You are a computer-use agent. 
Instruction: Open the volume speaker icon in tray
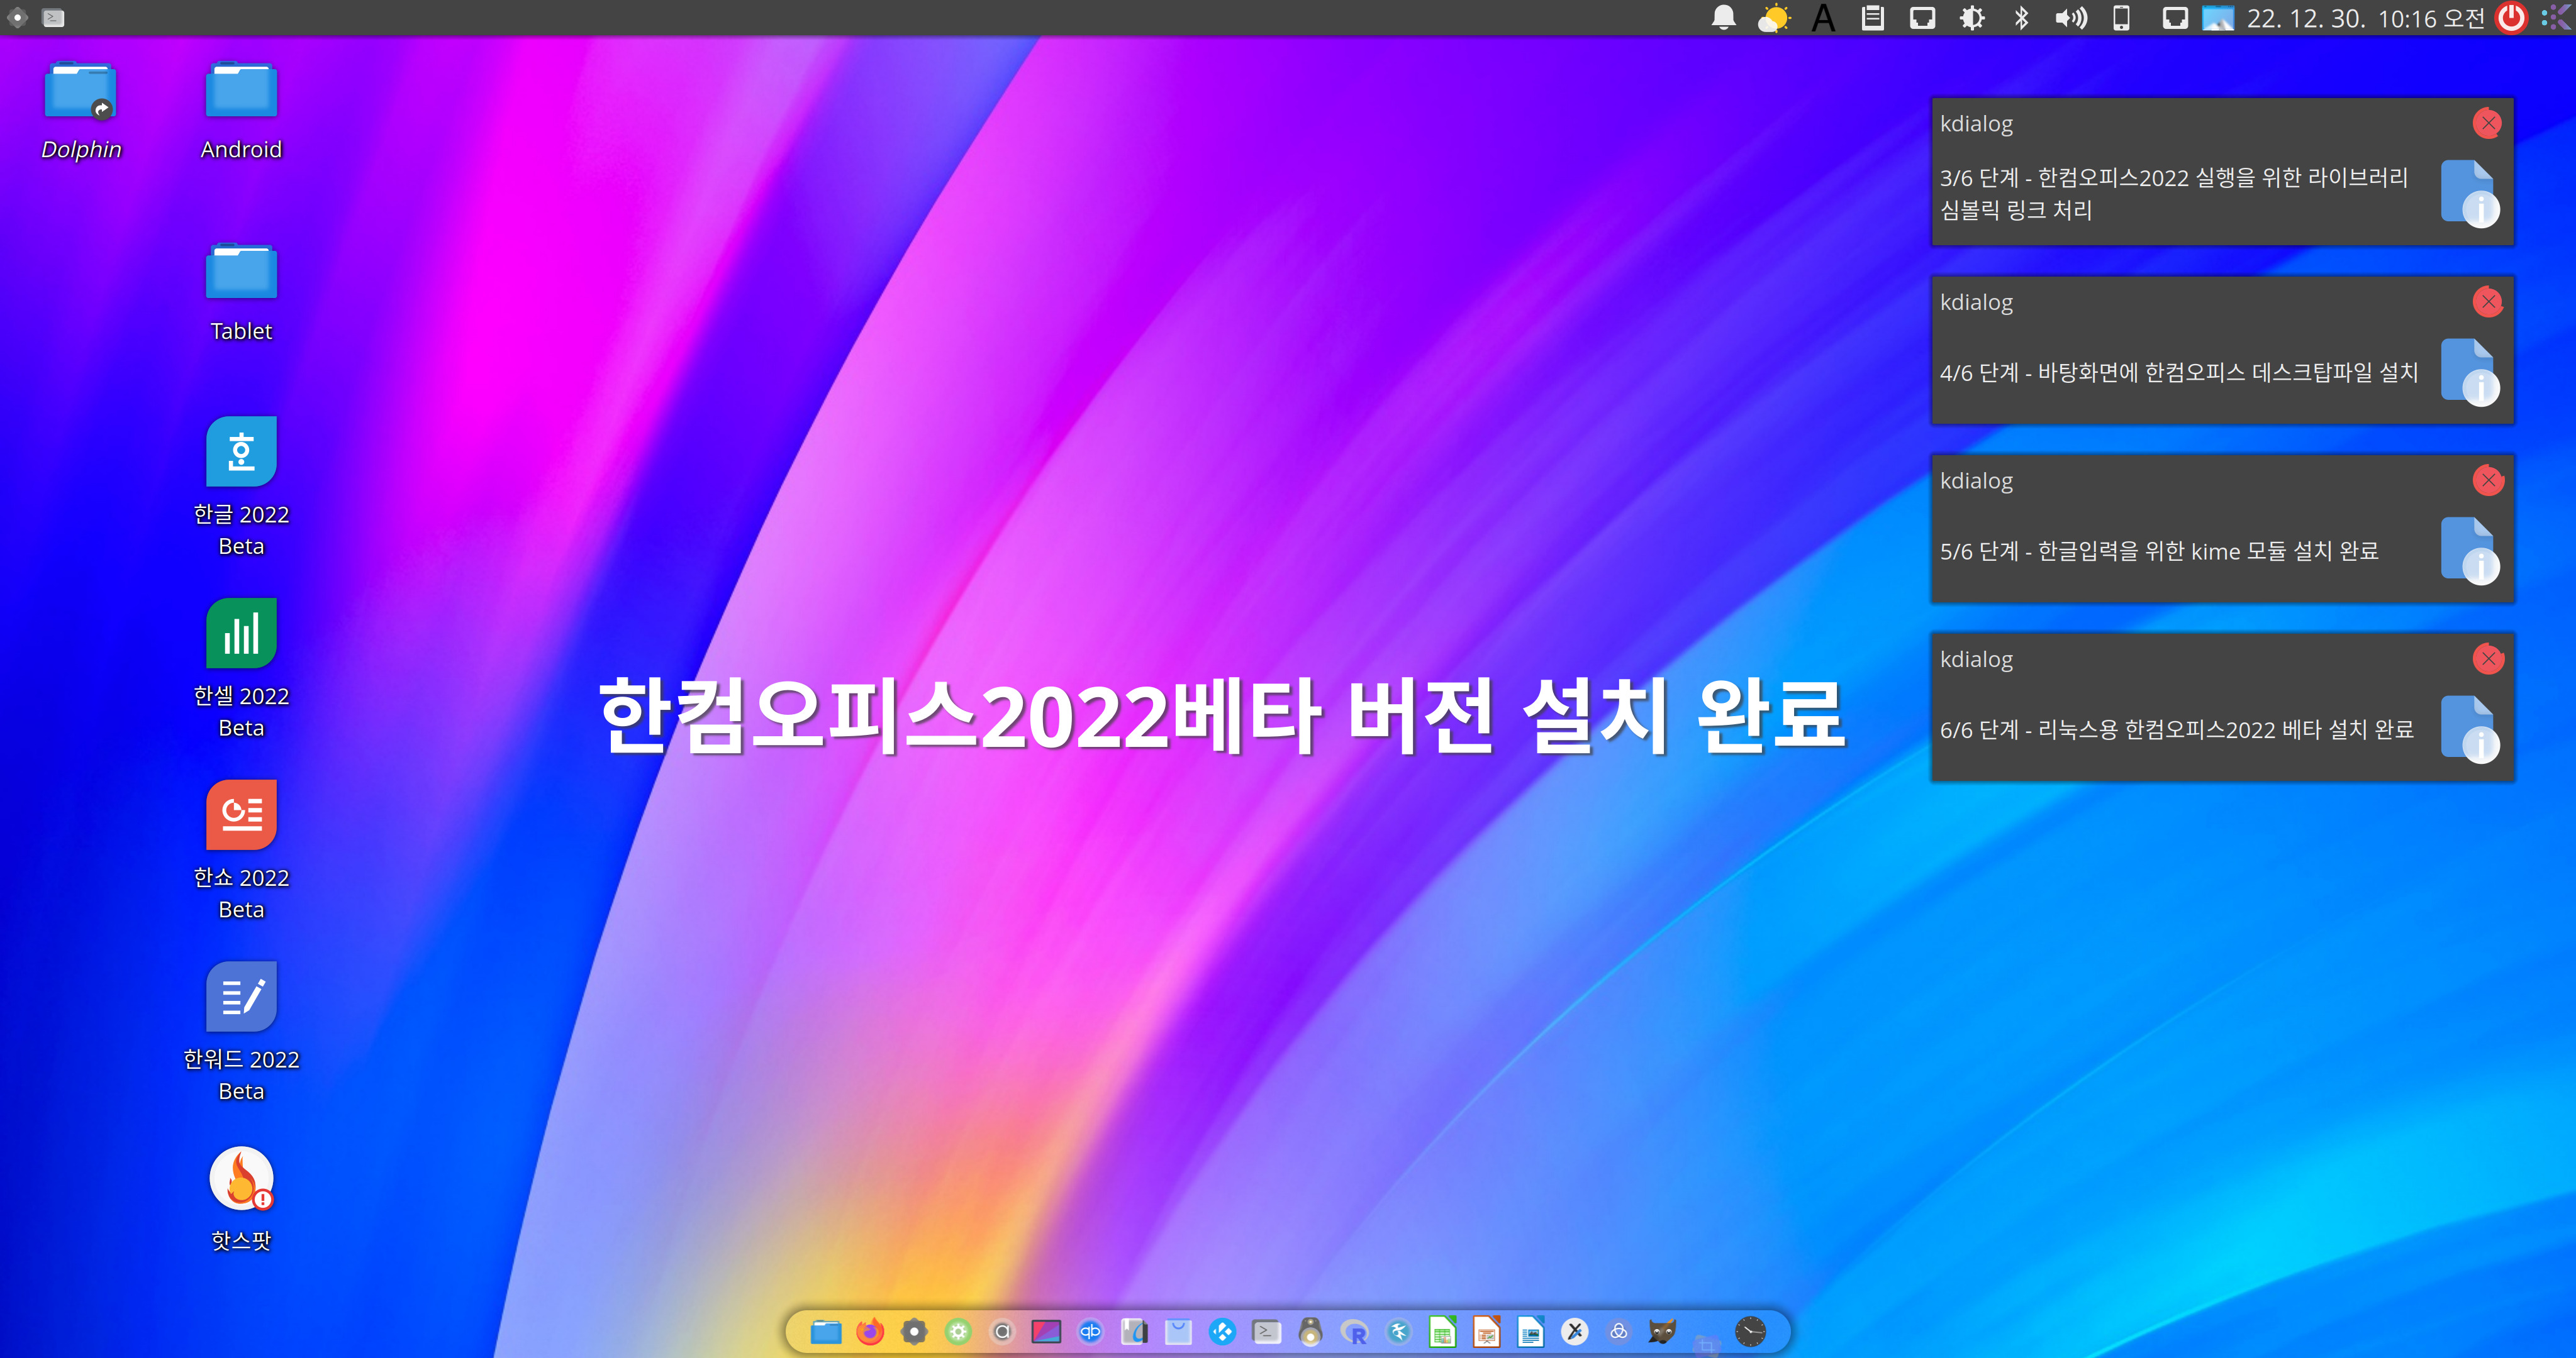point(2071,18)
